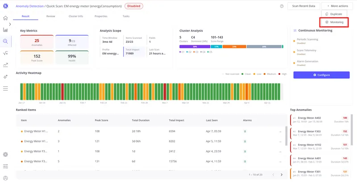Go to next page of ranked items
357x184 pixels.
pyautogui.click(x=282, y=175)
